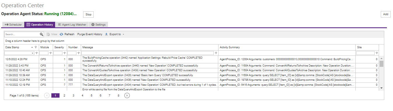The height and width of the screenshot is (111, 393).
Task: Click the Add button
Action: tap(385, 14)
